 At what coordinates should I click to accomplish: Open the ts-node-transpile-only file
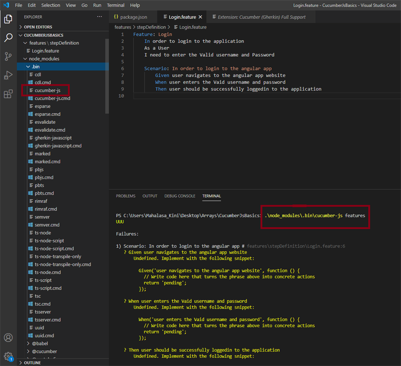pyautogui.click(x=63, y=256)
